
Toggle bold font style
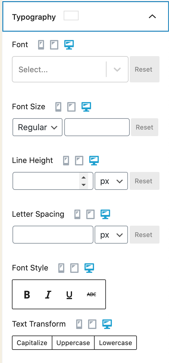click(x=27, y=295)
